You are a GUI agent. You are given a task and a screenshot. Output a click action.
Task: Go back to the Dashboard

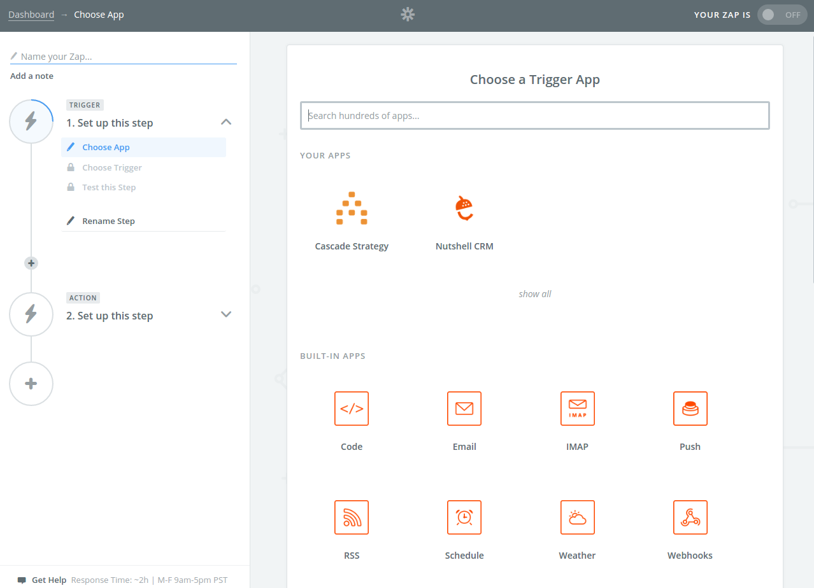[31, 14]
